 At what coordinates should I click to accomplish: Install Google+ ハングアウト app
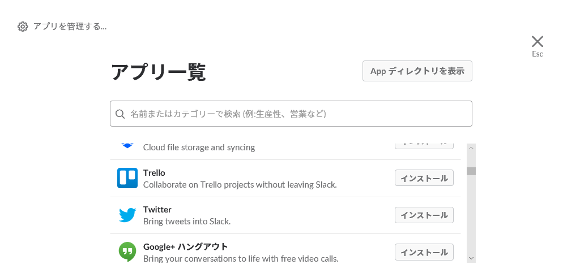424,252
